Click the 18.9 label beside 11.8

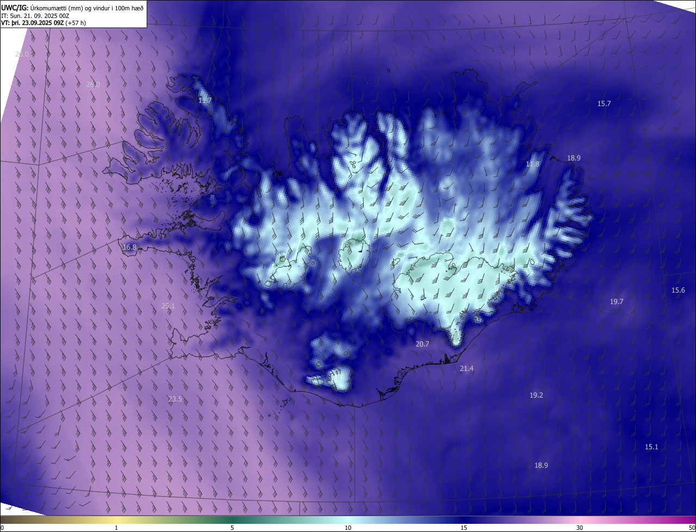click(574, 158)
